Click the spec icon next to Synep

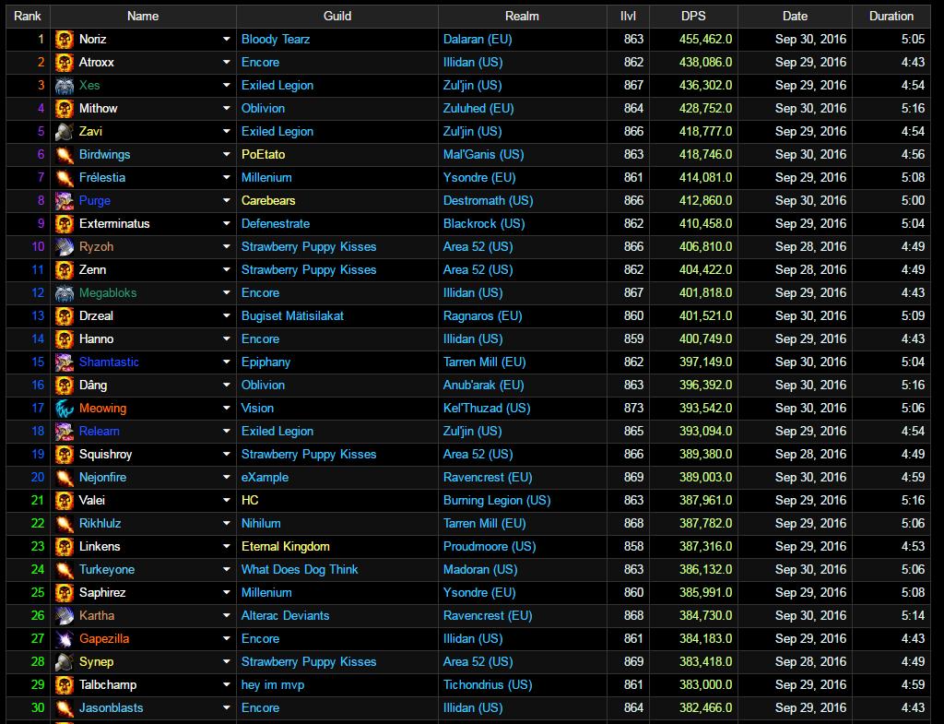(65, 662)
